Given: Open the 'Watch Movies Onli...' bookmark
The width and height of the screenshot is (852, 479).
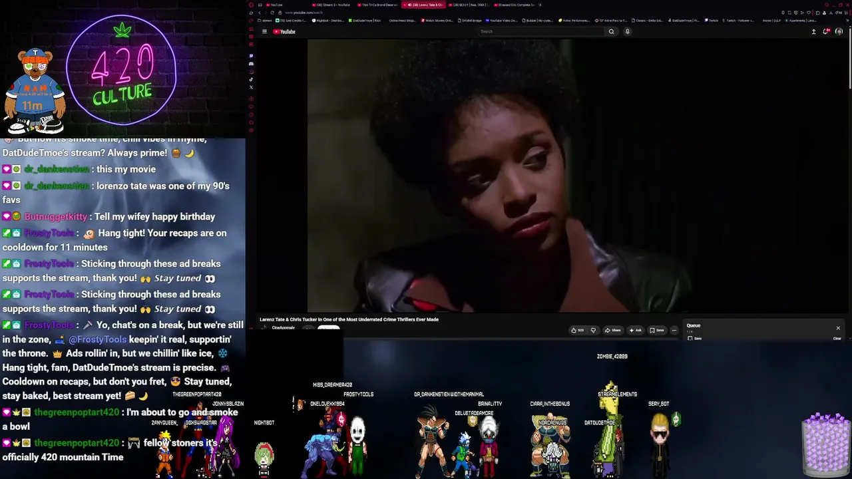Looking at the screenshot, I should click(437, 21).
